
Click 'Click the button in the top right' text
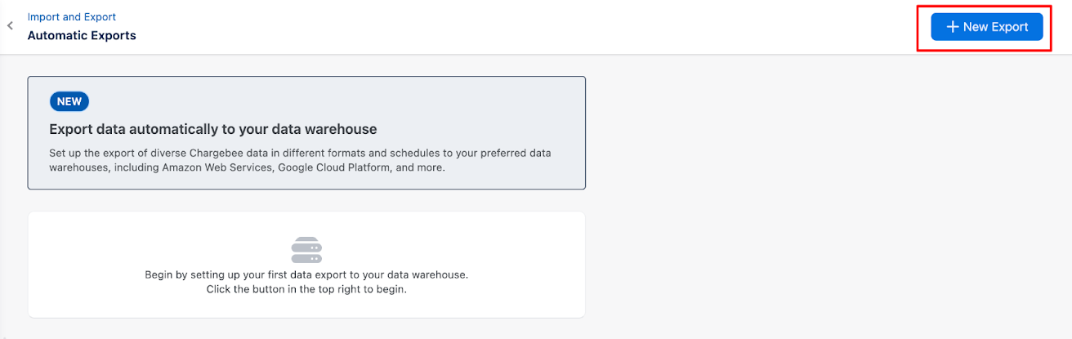[x=306, y=289]
